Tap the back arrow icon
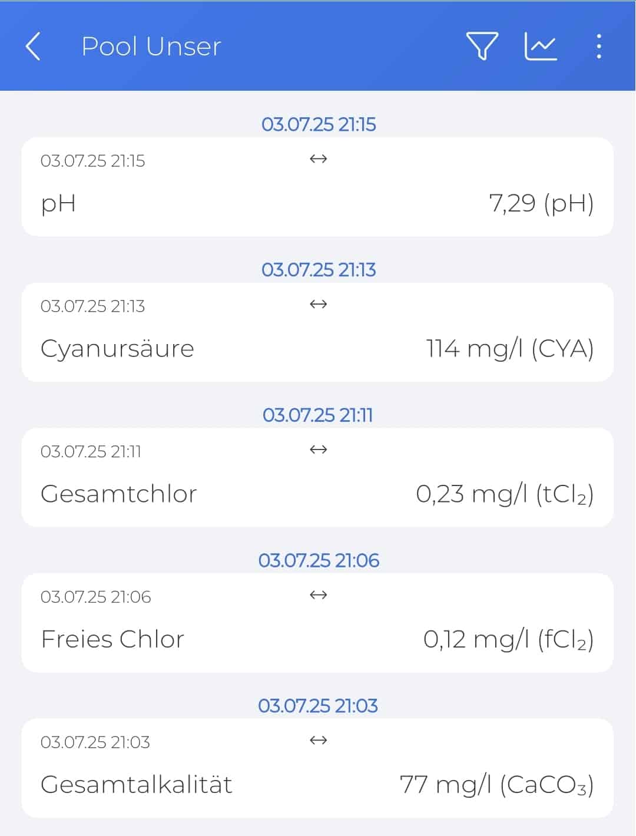Screen dimensions: 636x836 [33, 46]
